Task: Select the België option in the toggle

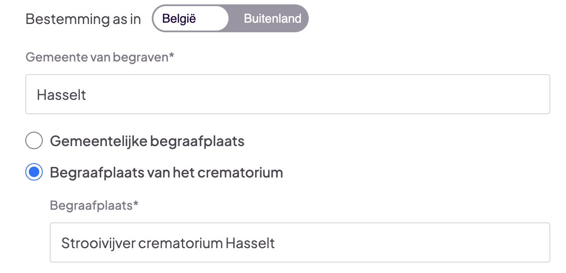Action: [190, 18]
